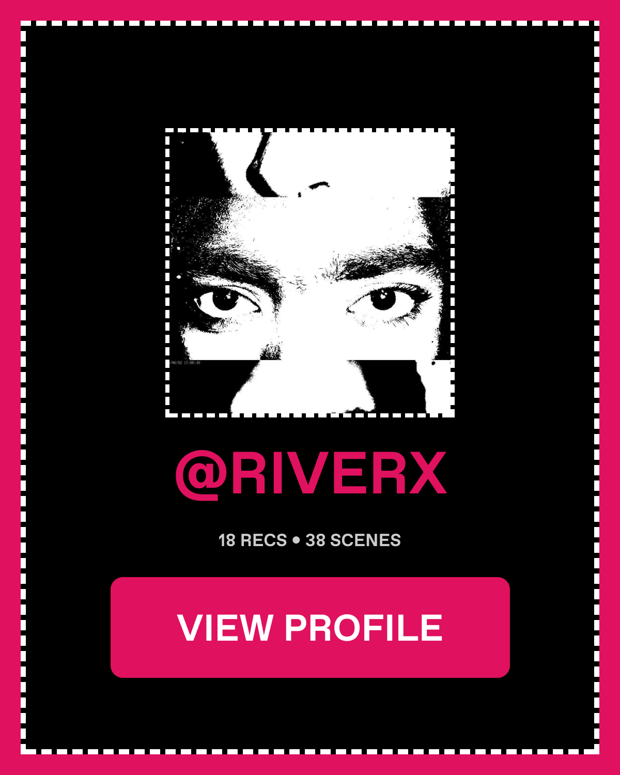Open the VIEW PROFILE button

click(x=310, y=627)
